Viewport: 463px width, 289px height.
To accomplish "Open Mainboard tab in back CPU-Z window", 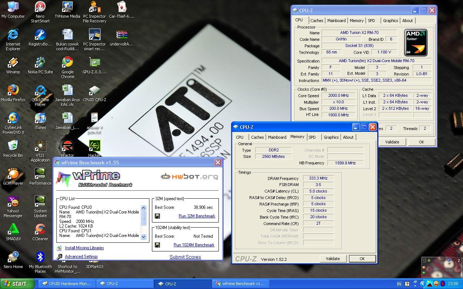I will click(336, 21).
